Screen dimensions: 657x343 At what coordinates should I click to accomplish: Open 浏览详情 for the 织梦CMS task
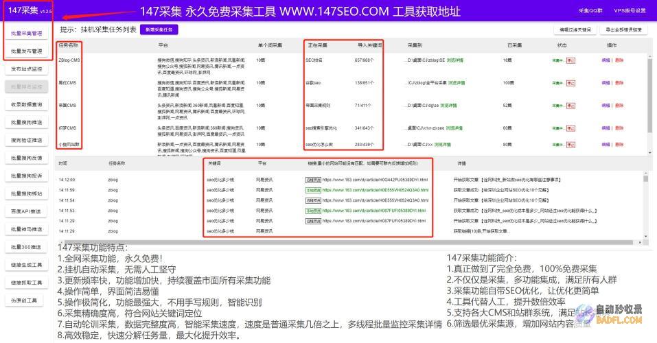point(454,128)
